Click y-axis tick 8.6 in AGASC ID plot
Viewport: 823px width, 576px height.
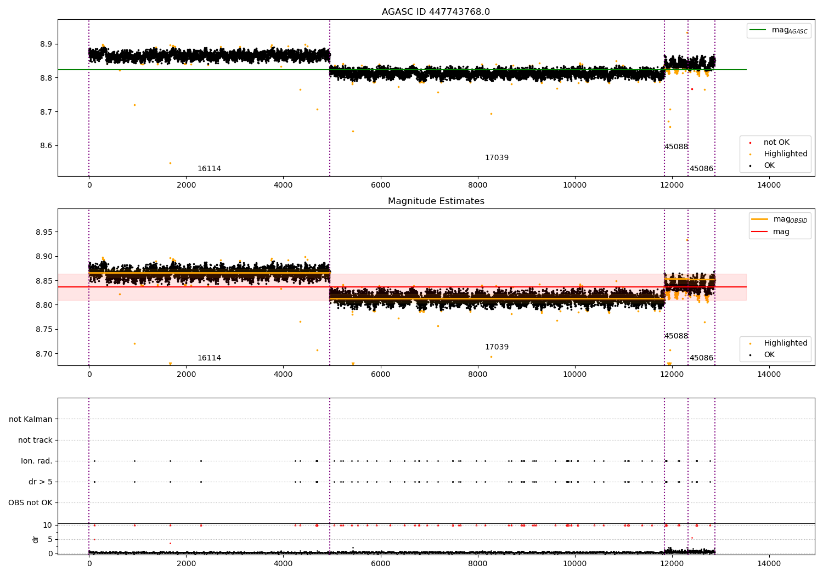(46, 146)
